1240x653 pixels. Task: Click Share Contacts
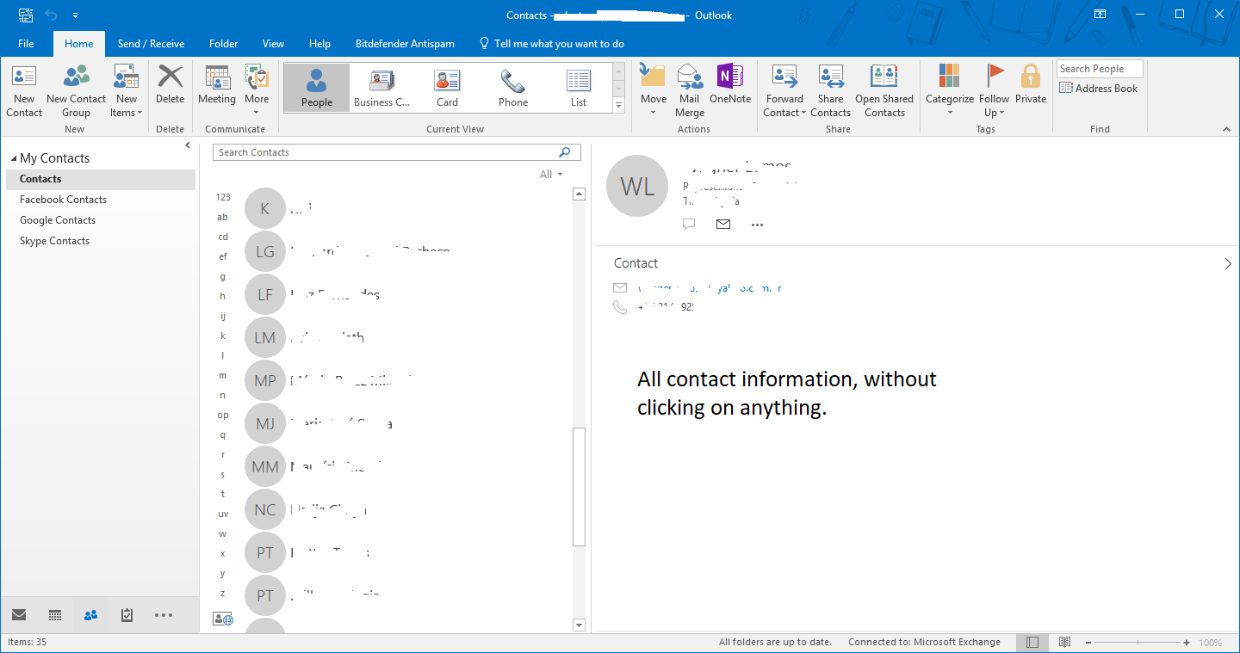tap(831, 91)
